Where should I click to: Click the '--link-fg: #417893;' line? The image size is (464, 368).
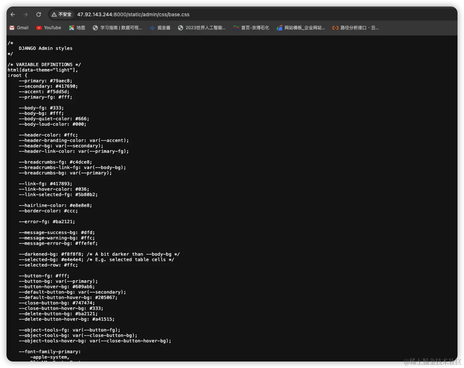[45, 184]
